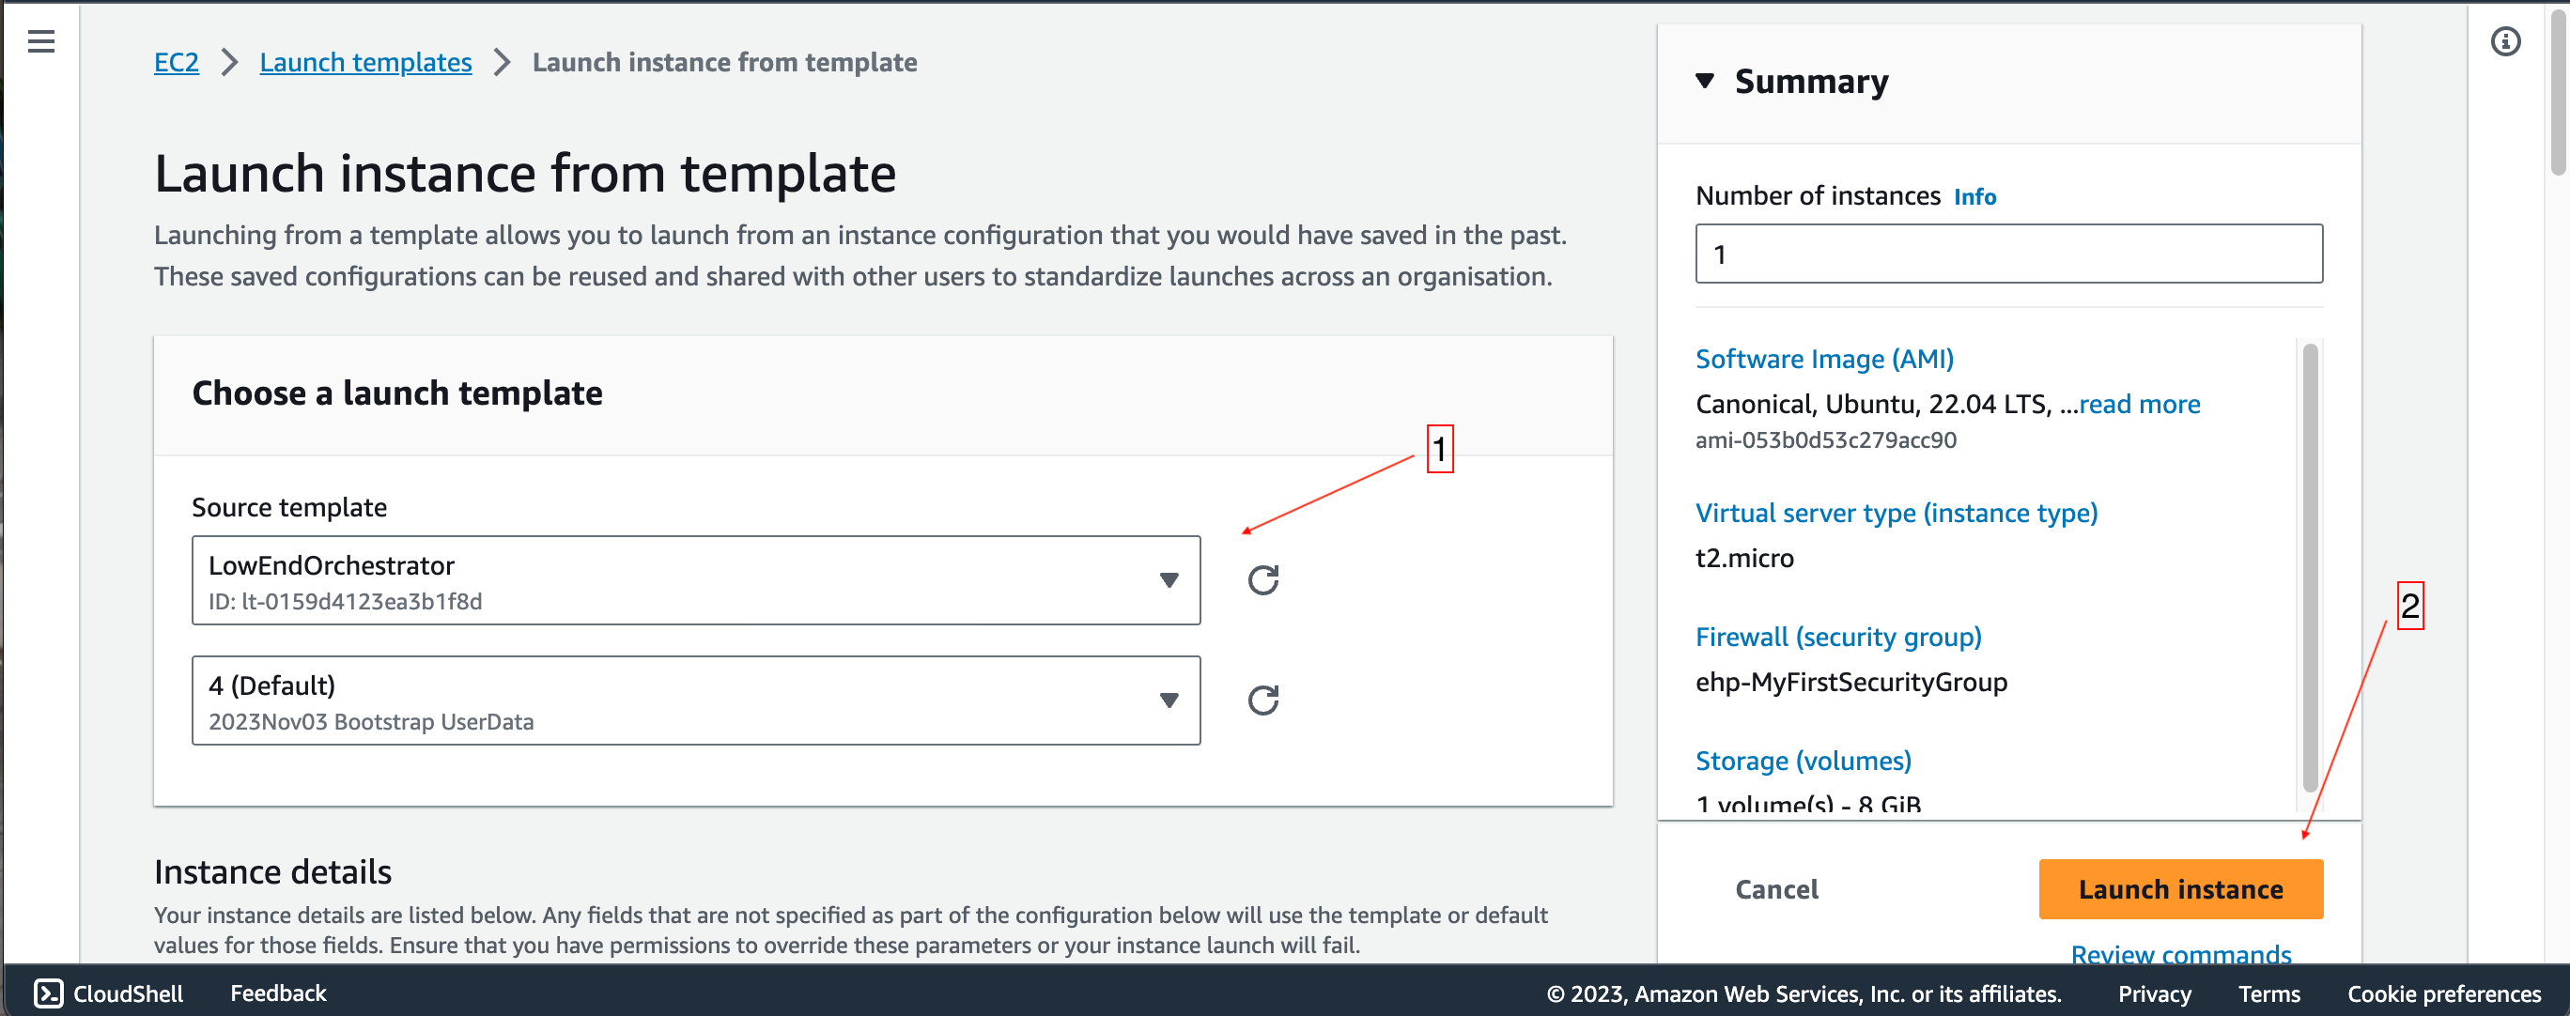The image size is (2570, 1016).
Task: Open the CloudShell terminal icon
Action: click(x=49, y=993)
